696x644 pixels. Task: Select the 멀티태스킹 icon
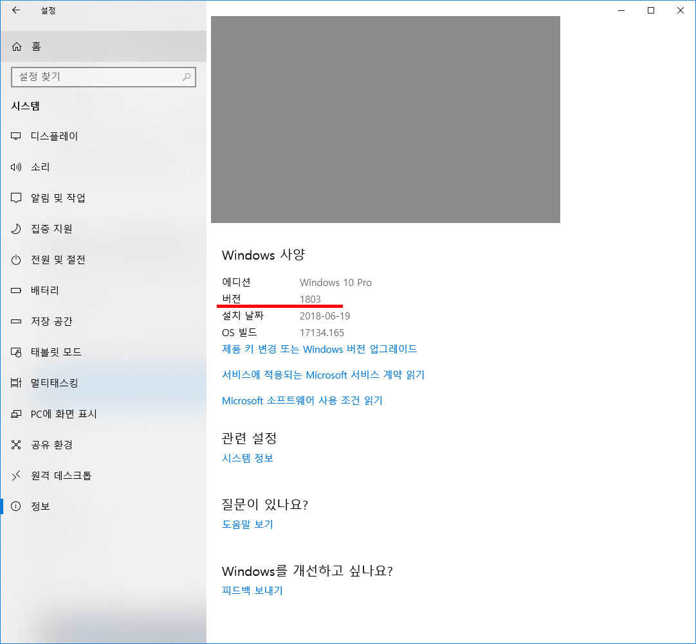[16, 383]
